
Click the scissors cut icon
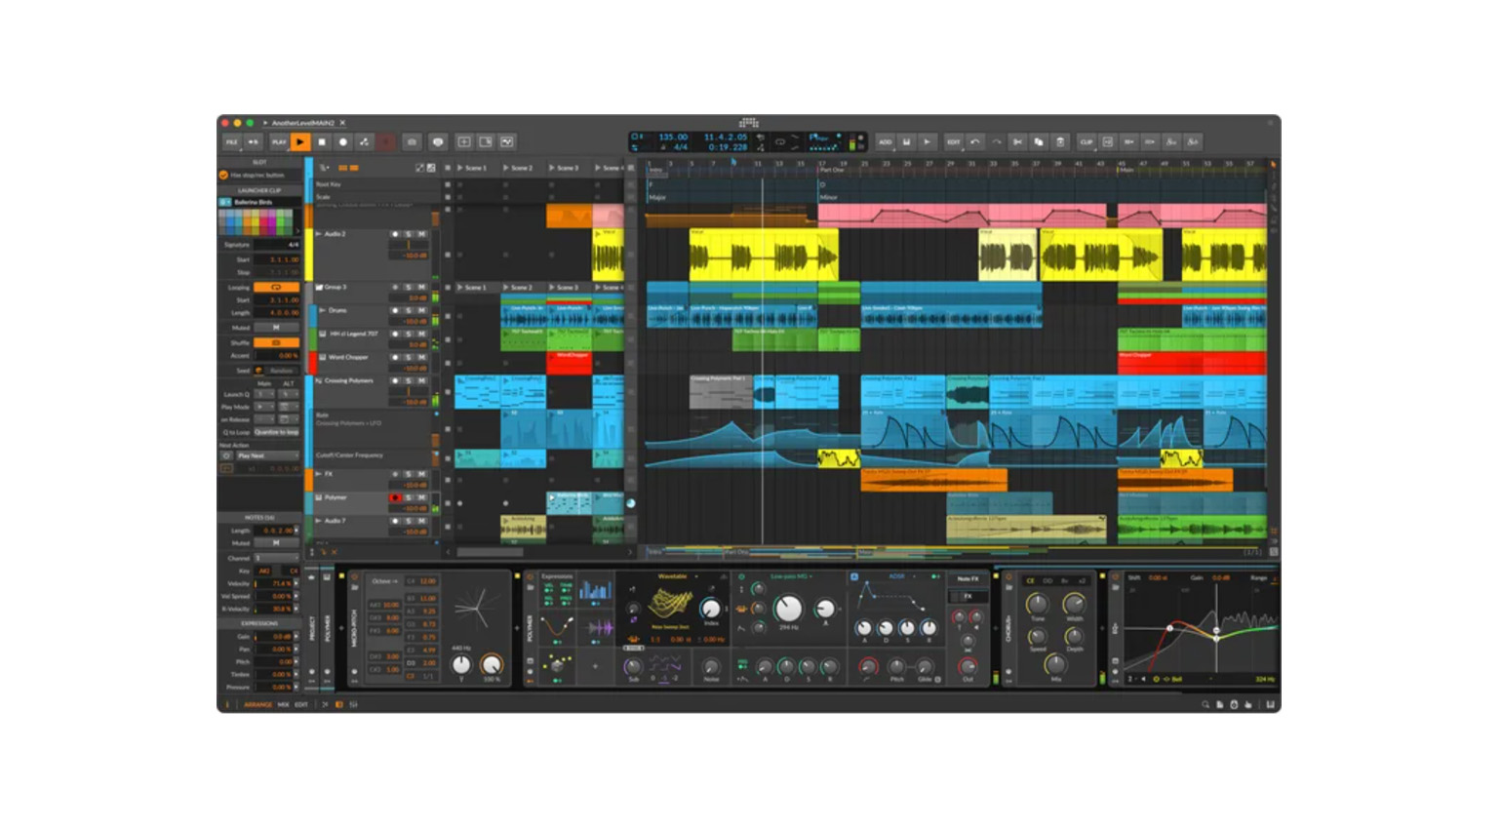pos(1017,142)
